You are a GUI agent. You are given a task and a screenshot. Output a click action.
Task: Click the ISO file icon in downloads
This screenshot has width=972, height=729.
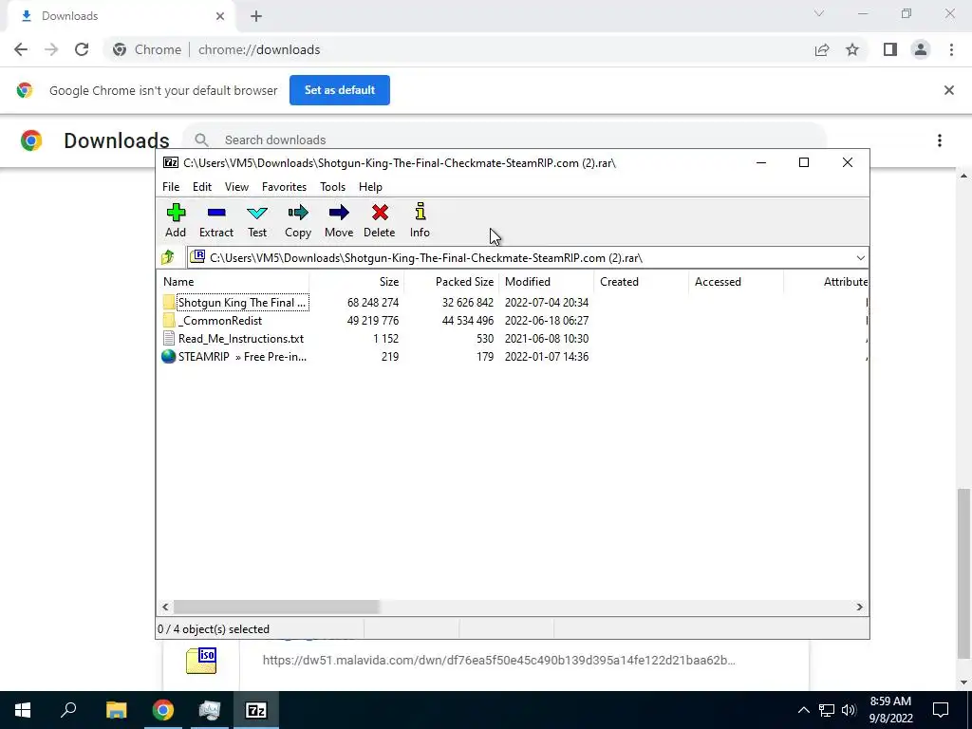pyautogui.click(x=201, y=661)
